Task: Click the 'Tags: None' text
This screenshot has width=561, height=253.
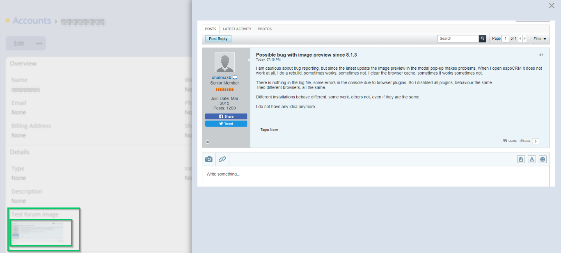Action: 269,130
